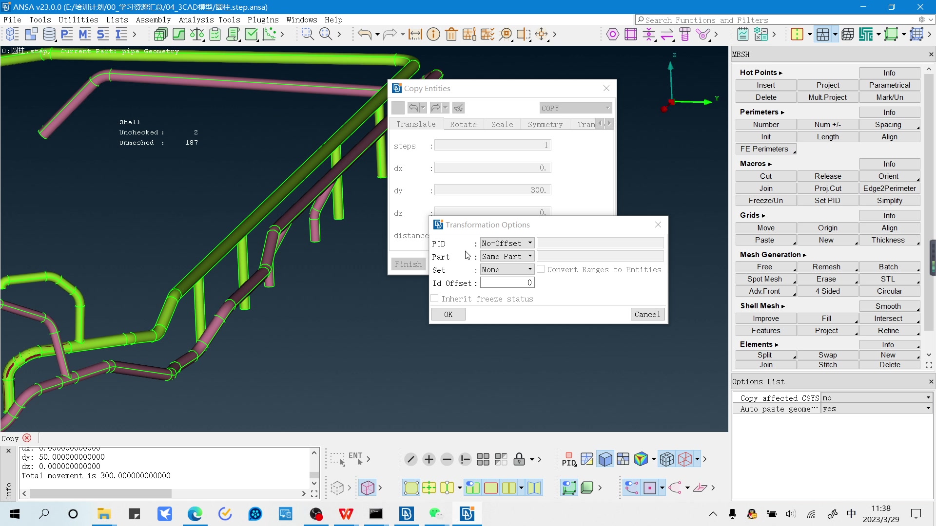The height and width of the screenshot is (526, 936).
Task: Click the notepad graph toolbar icon
Action: tap(743, 34)
